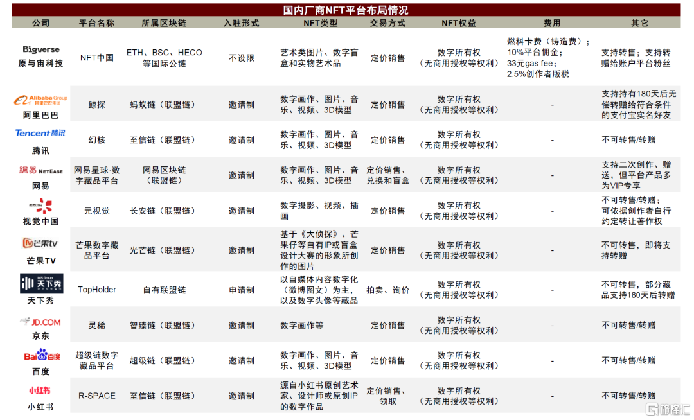Click the TopHolder platform name cell
This screenshot has width=694, height=420.
(x=96, y=290)
